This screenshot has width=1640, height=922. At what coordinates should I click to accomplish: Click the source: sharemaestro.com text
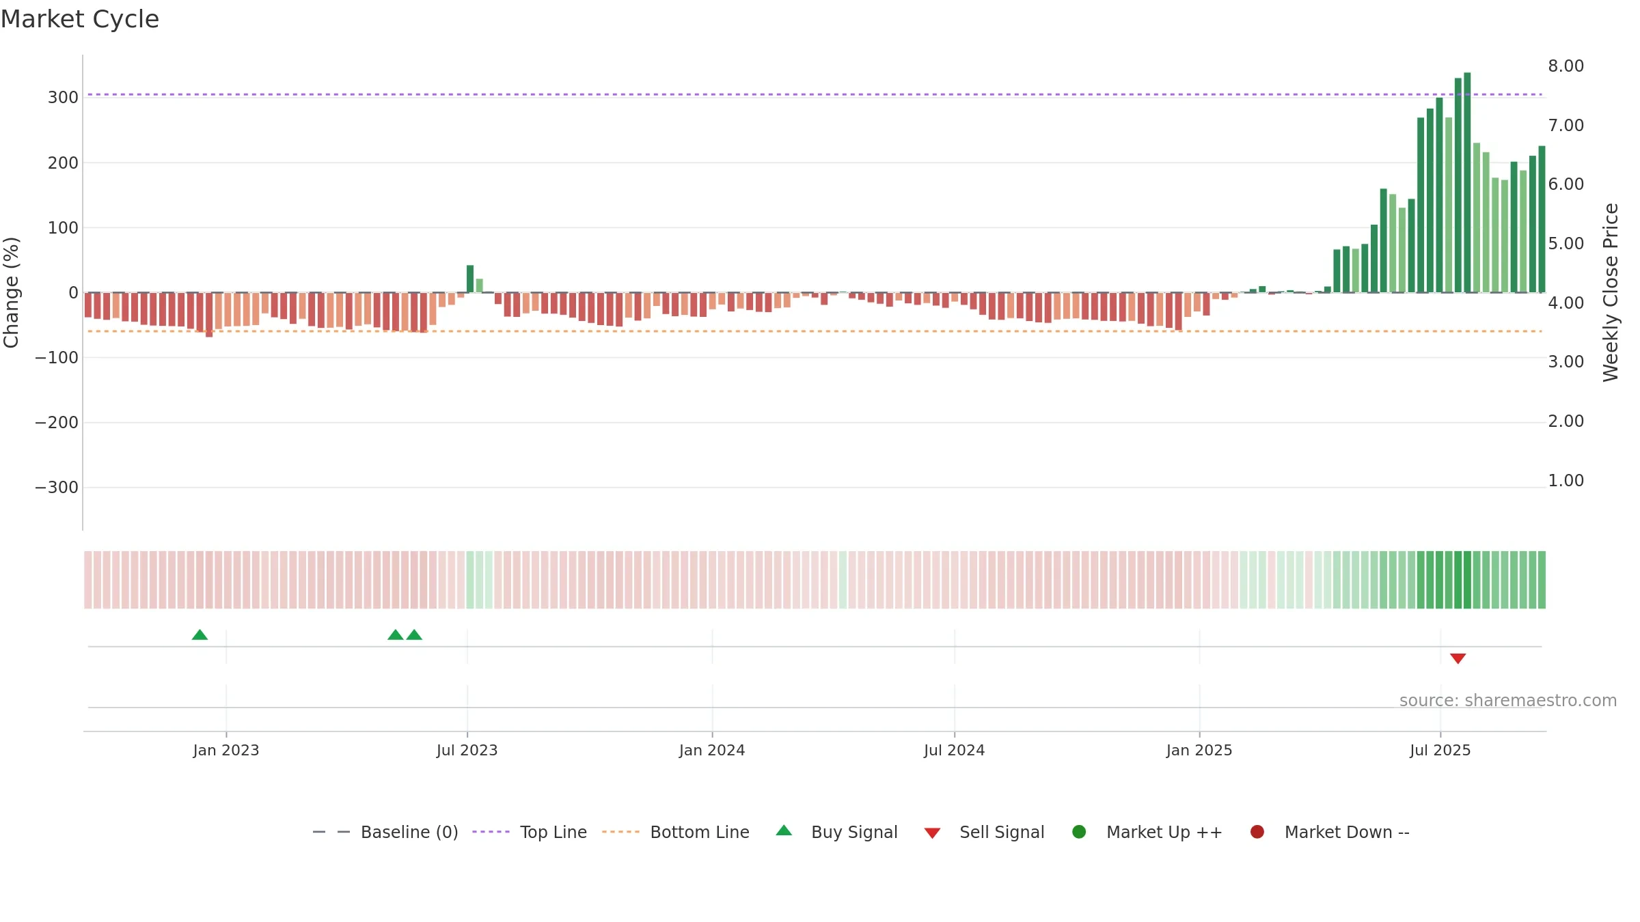tap(1508, 701)
